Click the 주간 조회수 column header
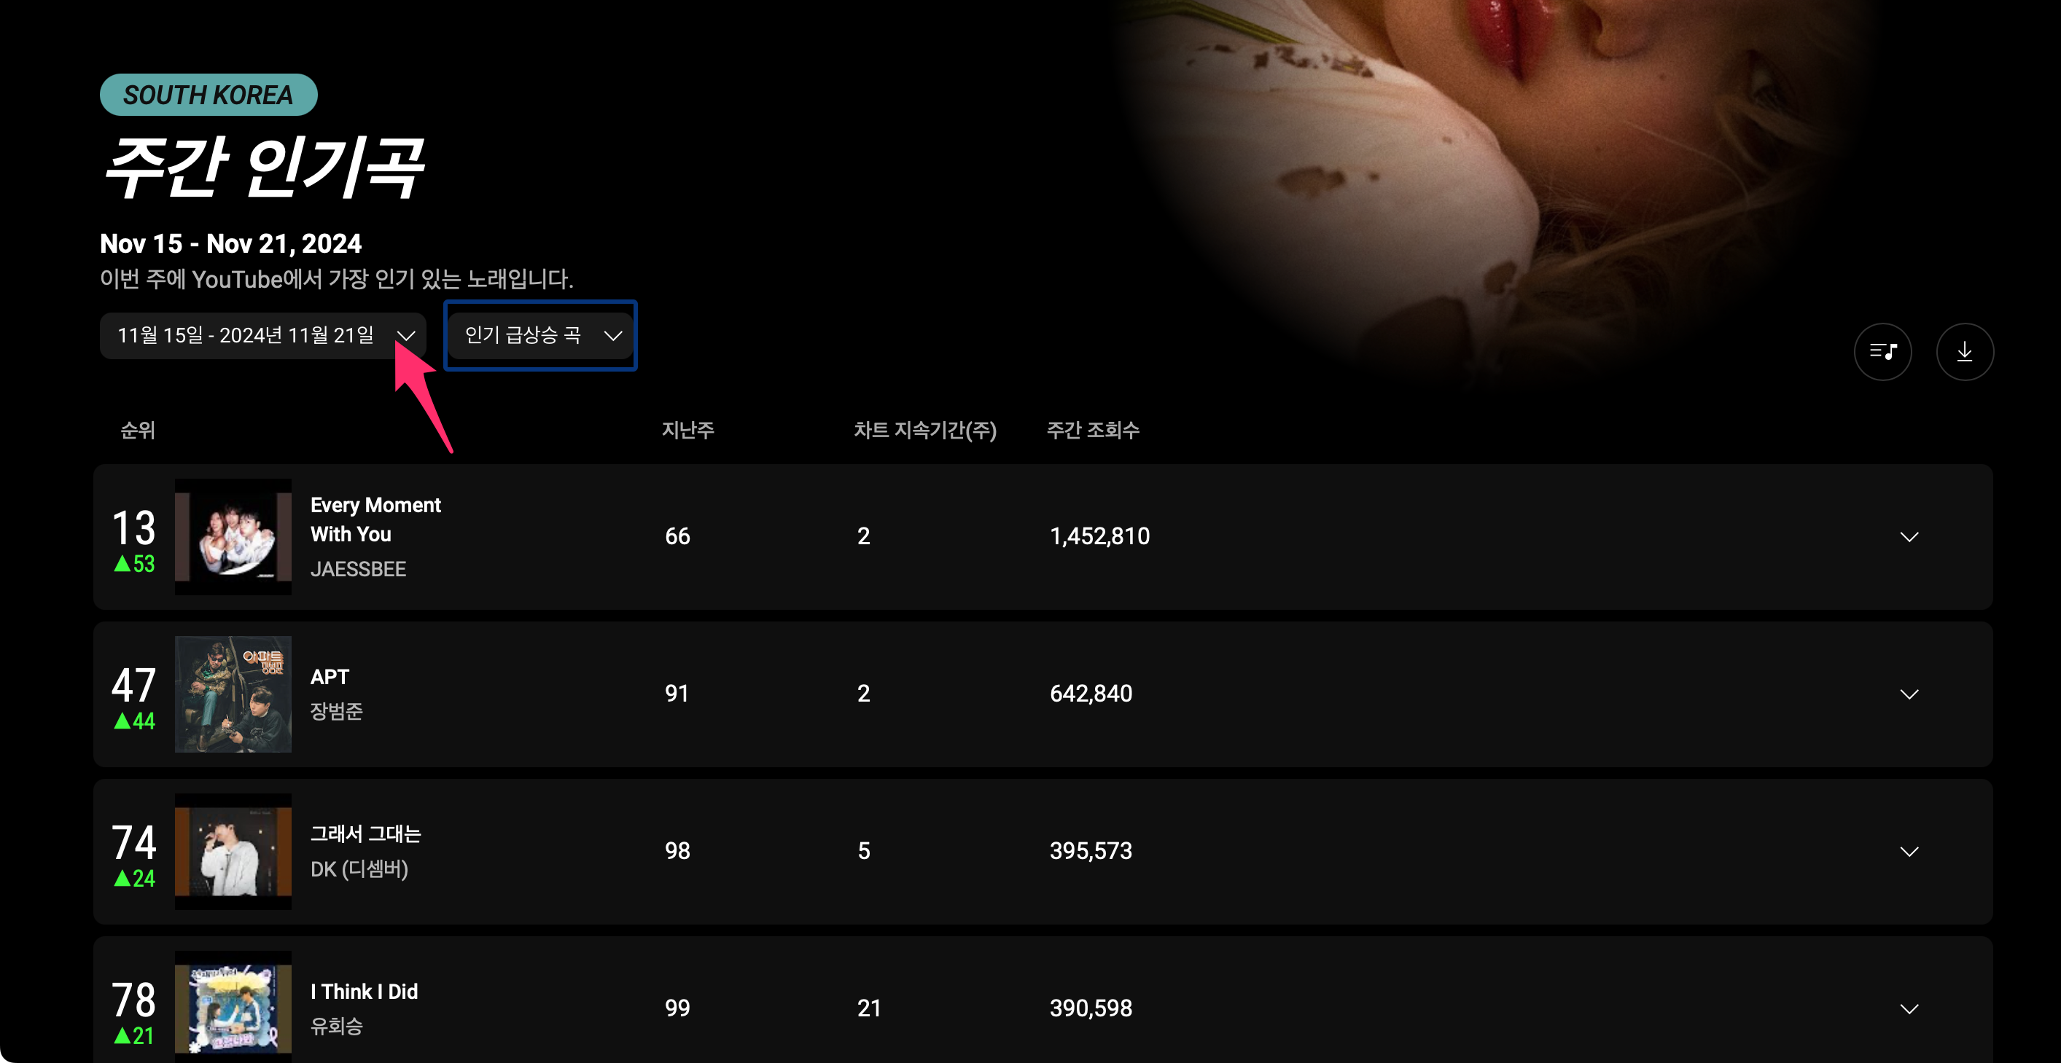Viewport: 2061px width, 1063px height. point(1093,431)
